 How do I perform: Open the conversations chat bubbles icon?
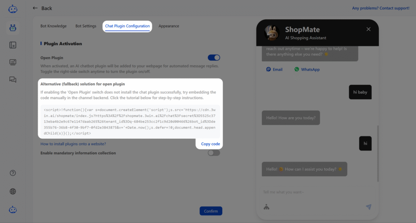[x=13, y=79]
